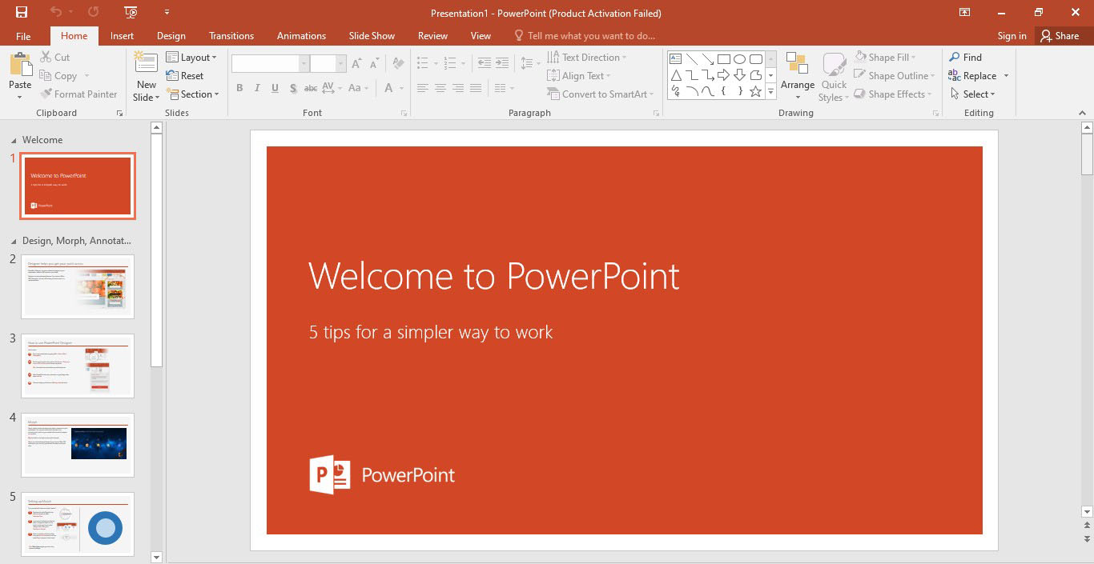Click Increase Font Size icon
Screen dimensions: 1094x564
pyautogui.click(x=357, y=64)
